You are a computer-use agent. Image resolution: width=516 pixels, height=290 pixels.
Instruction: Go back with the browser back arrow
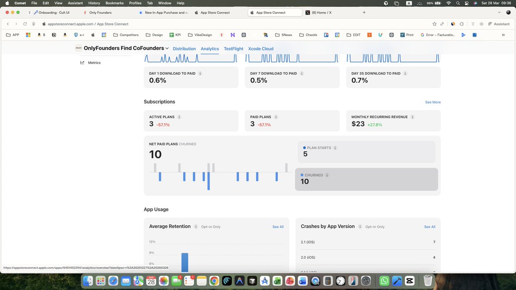[x=8, y=24]
